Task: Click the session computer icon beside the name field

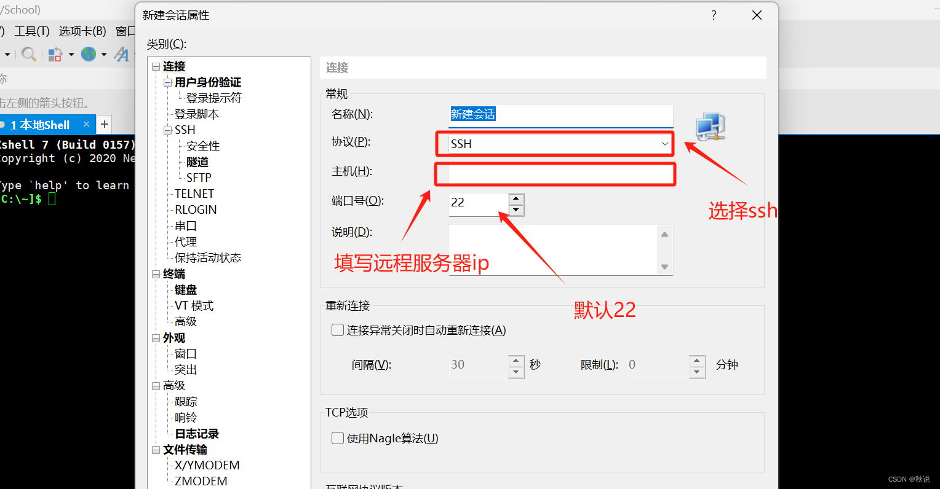Action: point(709,127)
